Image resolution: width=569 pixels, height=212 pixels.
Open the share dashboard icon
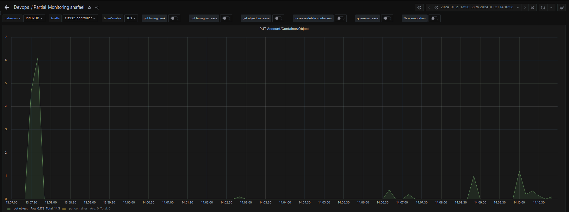pyautogui.click(x=97, y=8)
